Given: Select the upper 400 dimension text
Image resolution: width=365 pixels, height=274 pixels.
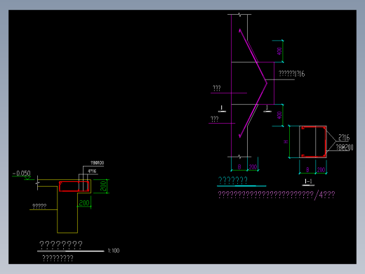Looking at the screenshot, I should tap(279, 51).
